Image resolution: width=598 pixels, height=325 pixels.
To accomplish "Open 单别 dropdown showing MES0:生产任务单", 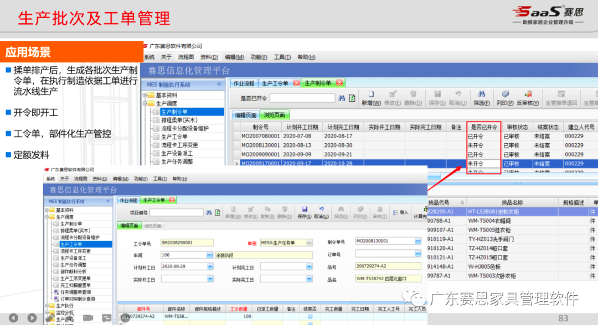I will click(x=310, y=243).
